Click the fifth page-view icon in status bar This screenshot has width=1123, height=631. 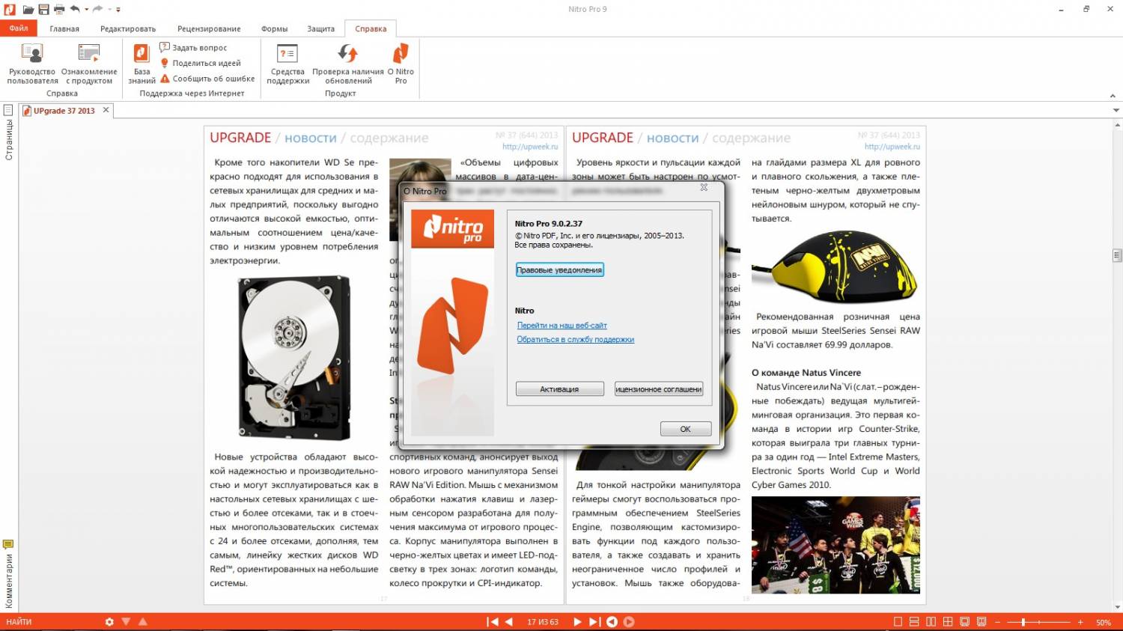pos(964,622)
